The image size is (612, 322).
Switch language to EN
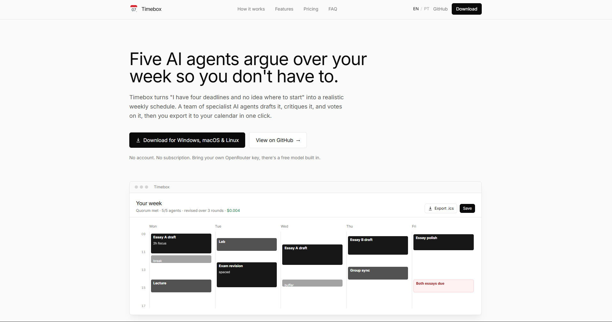click(x=416, y=9)
